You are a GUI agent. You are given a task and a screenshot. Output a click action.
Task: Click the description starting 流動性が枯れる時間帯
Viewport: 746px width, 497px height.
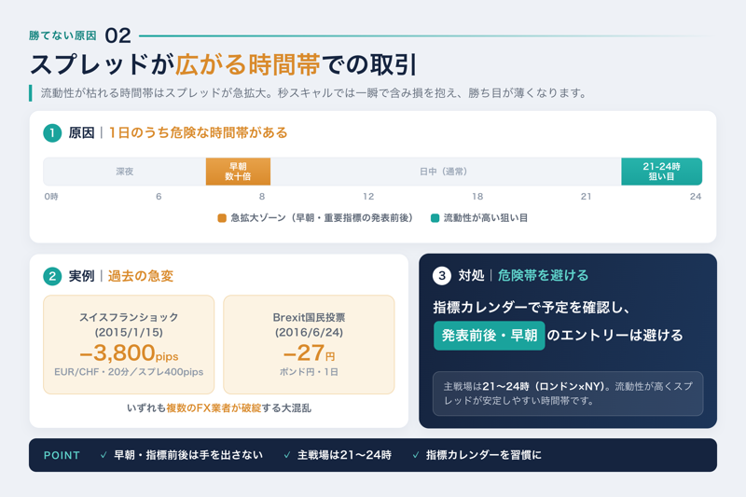(x=313, y=93)
